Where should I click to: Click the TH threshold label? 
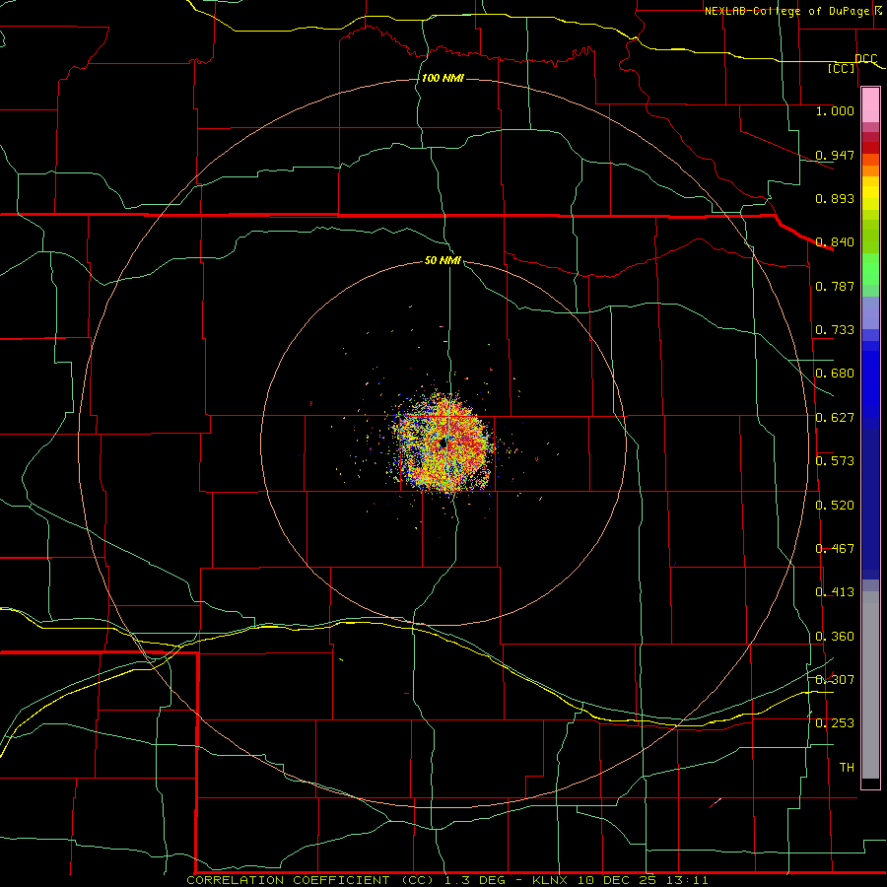coord(847,768)
